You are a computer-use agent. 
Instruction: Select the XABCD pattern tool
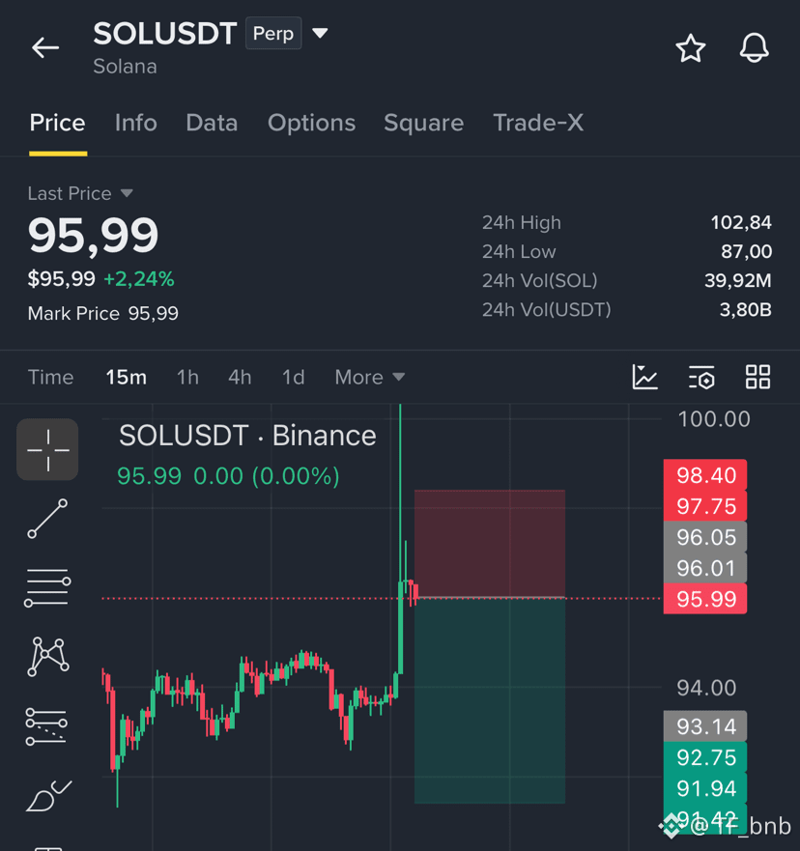47,657
